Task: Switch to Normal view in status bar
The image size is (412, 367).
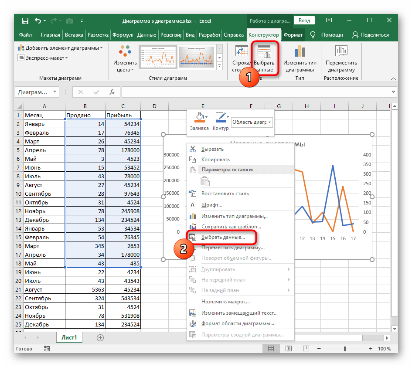Action: pos(271,349)
